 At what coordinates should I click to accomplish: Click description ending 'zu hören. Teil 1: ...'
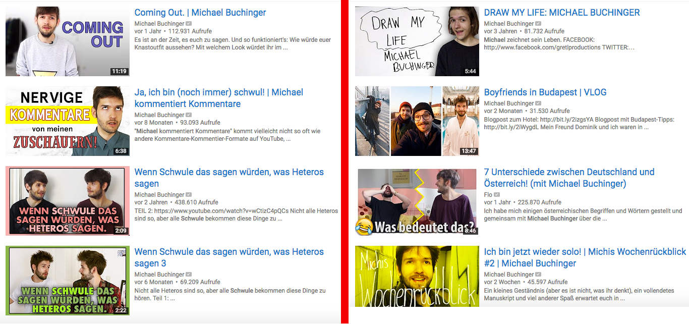(230, 294)
